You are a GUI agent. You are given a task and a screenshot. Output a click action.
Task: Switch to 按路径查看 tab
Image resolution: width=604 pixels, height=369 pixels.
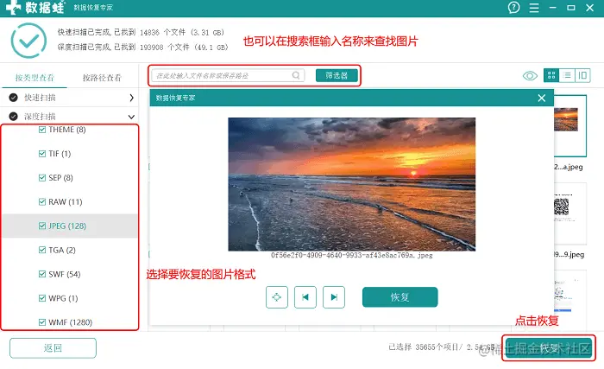(x=102, y=78)
